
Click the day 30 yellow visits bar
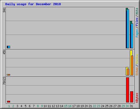[x=126, y=71]
